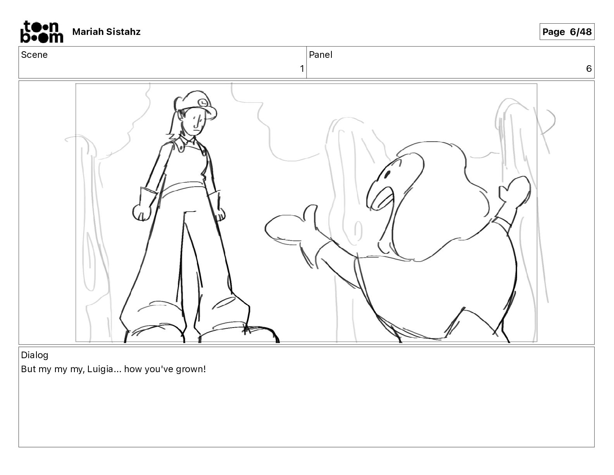Click the storyboard panel drawing thumbnail

pos(306,212)
